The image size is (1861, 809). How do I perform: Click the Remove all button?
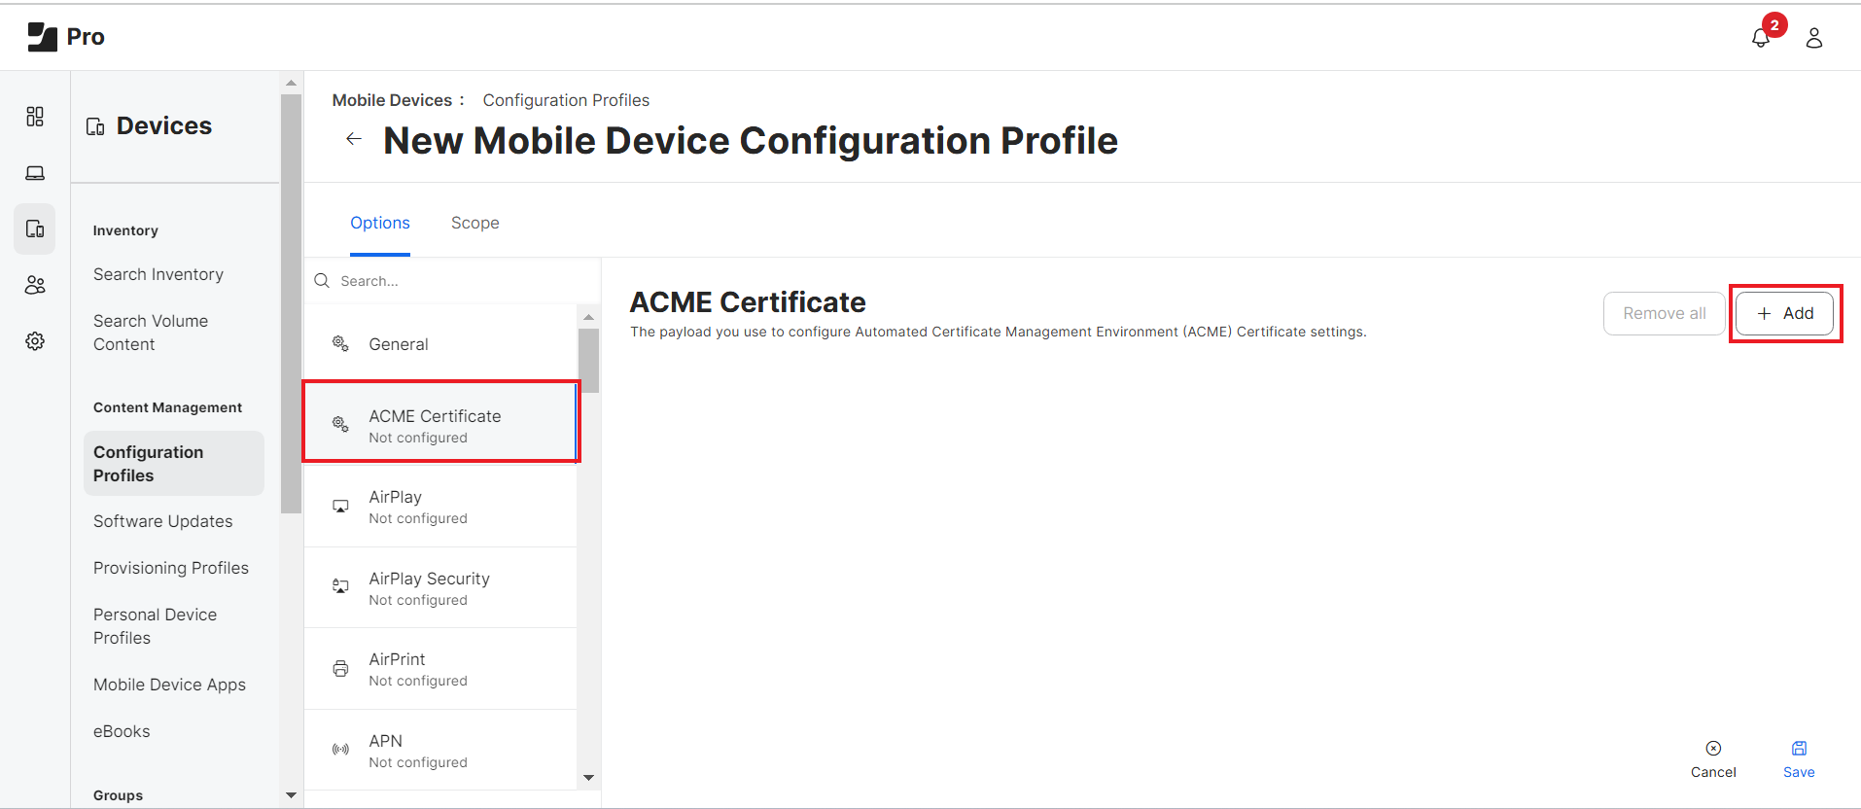click(x=1663, y=313)
